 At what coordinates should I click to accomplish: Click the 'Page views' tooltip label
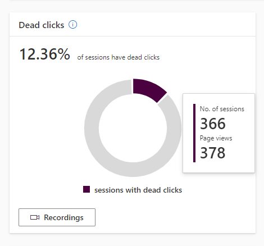click(216, 138)
